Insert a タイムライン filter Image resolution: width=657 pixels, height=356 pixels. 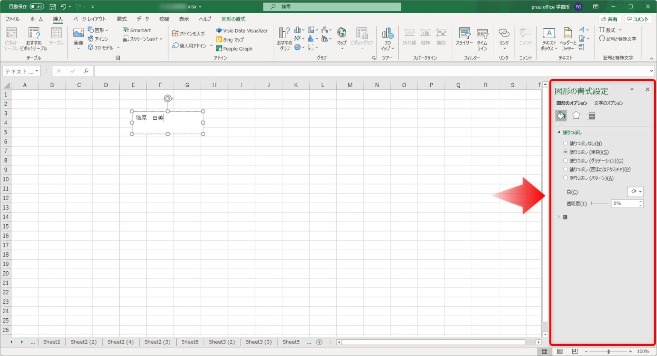pos(482,39)
